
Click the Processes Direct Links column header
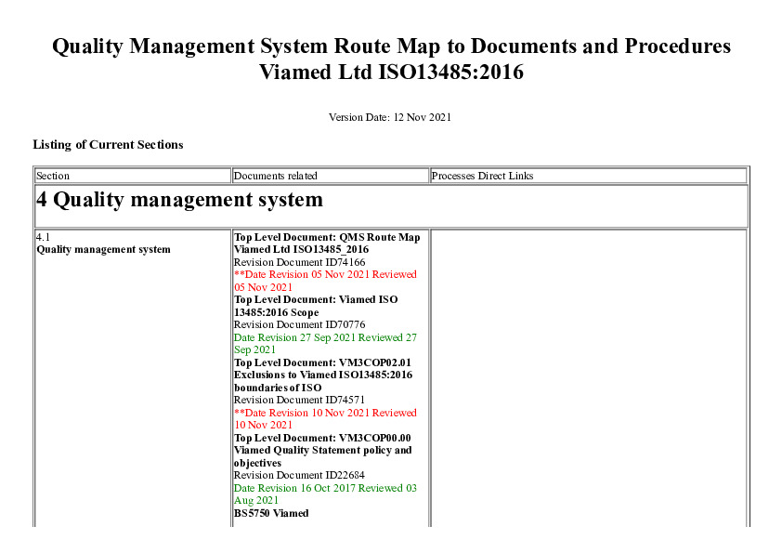(x=482, y=176)
